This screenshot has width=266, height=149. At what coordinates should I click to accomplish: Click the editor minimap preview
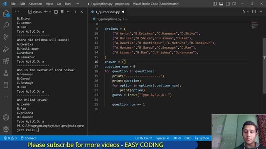pyautogui.click(x=255, y=25)
